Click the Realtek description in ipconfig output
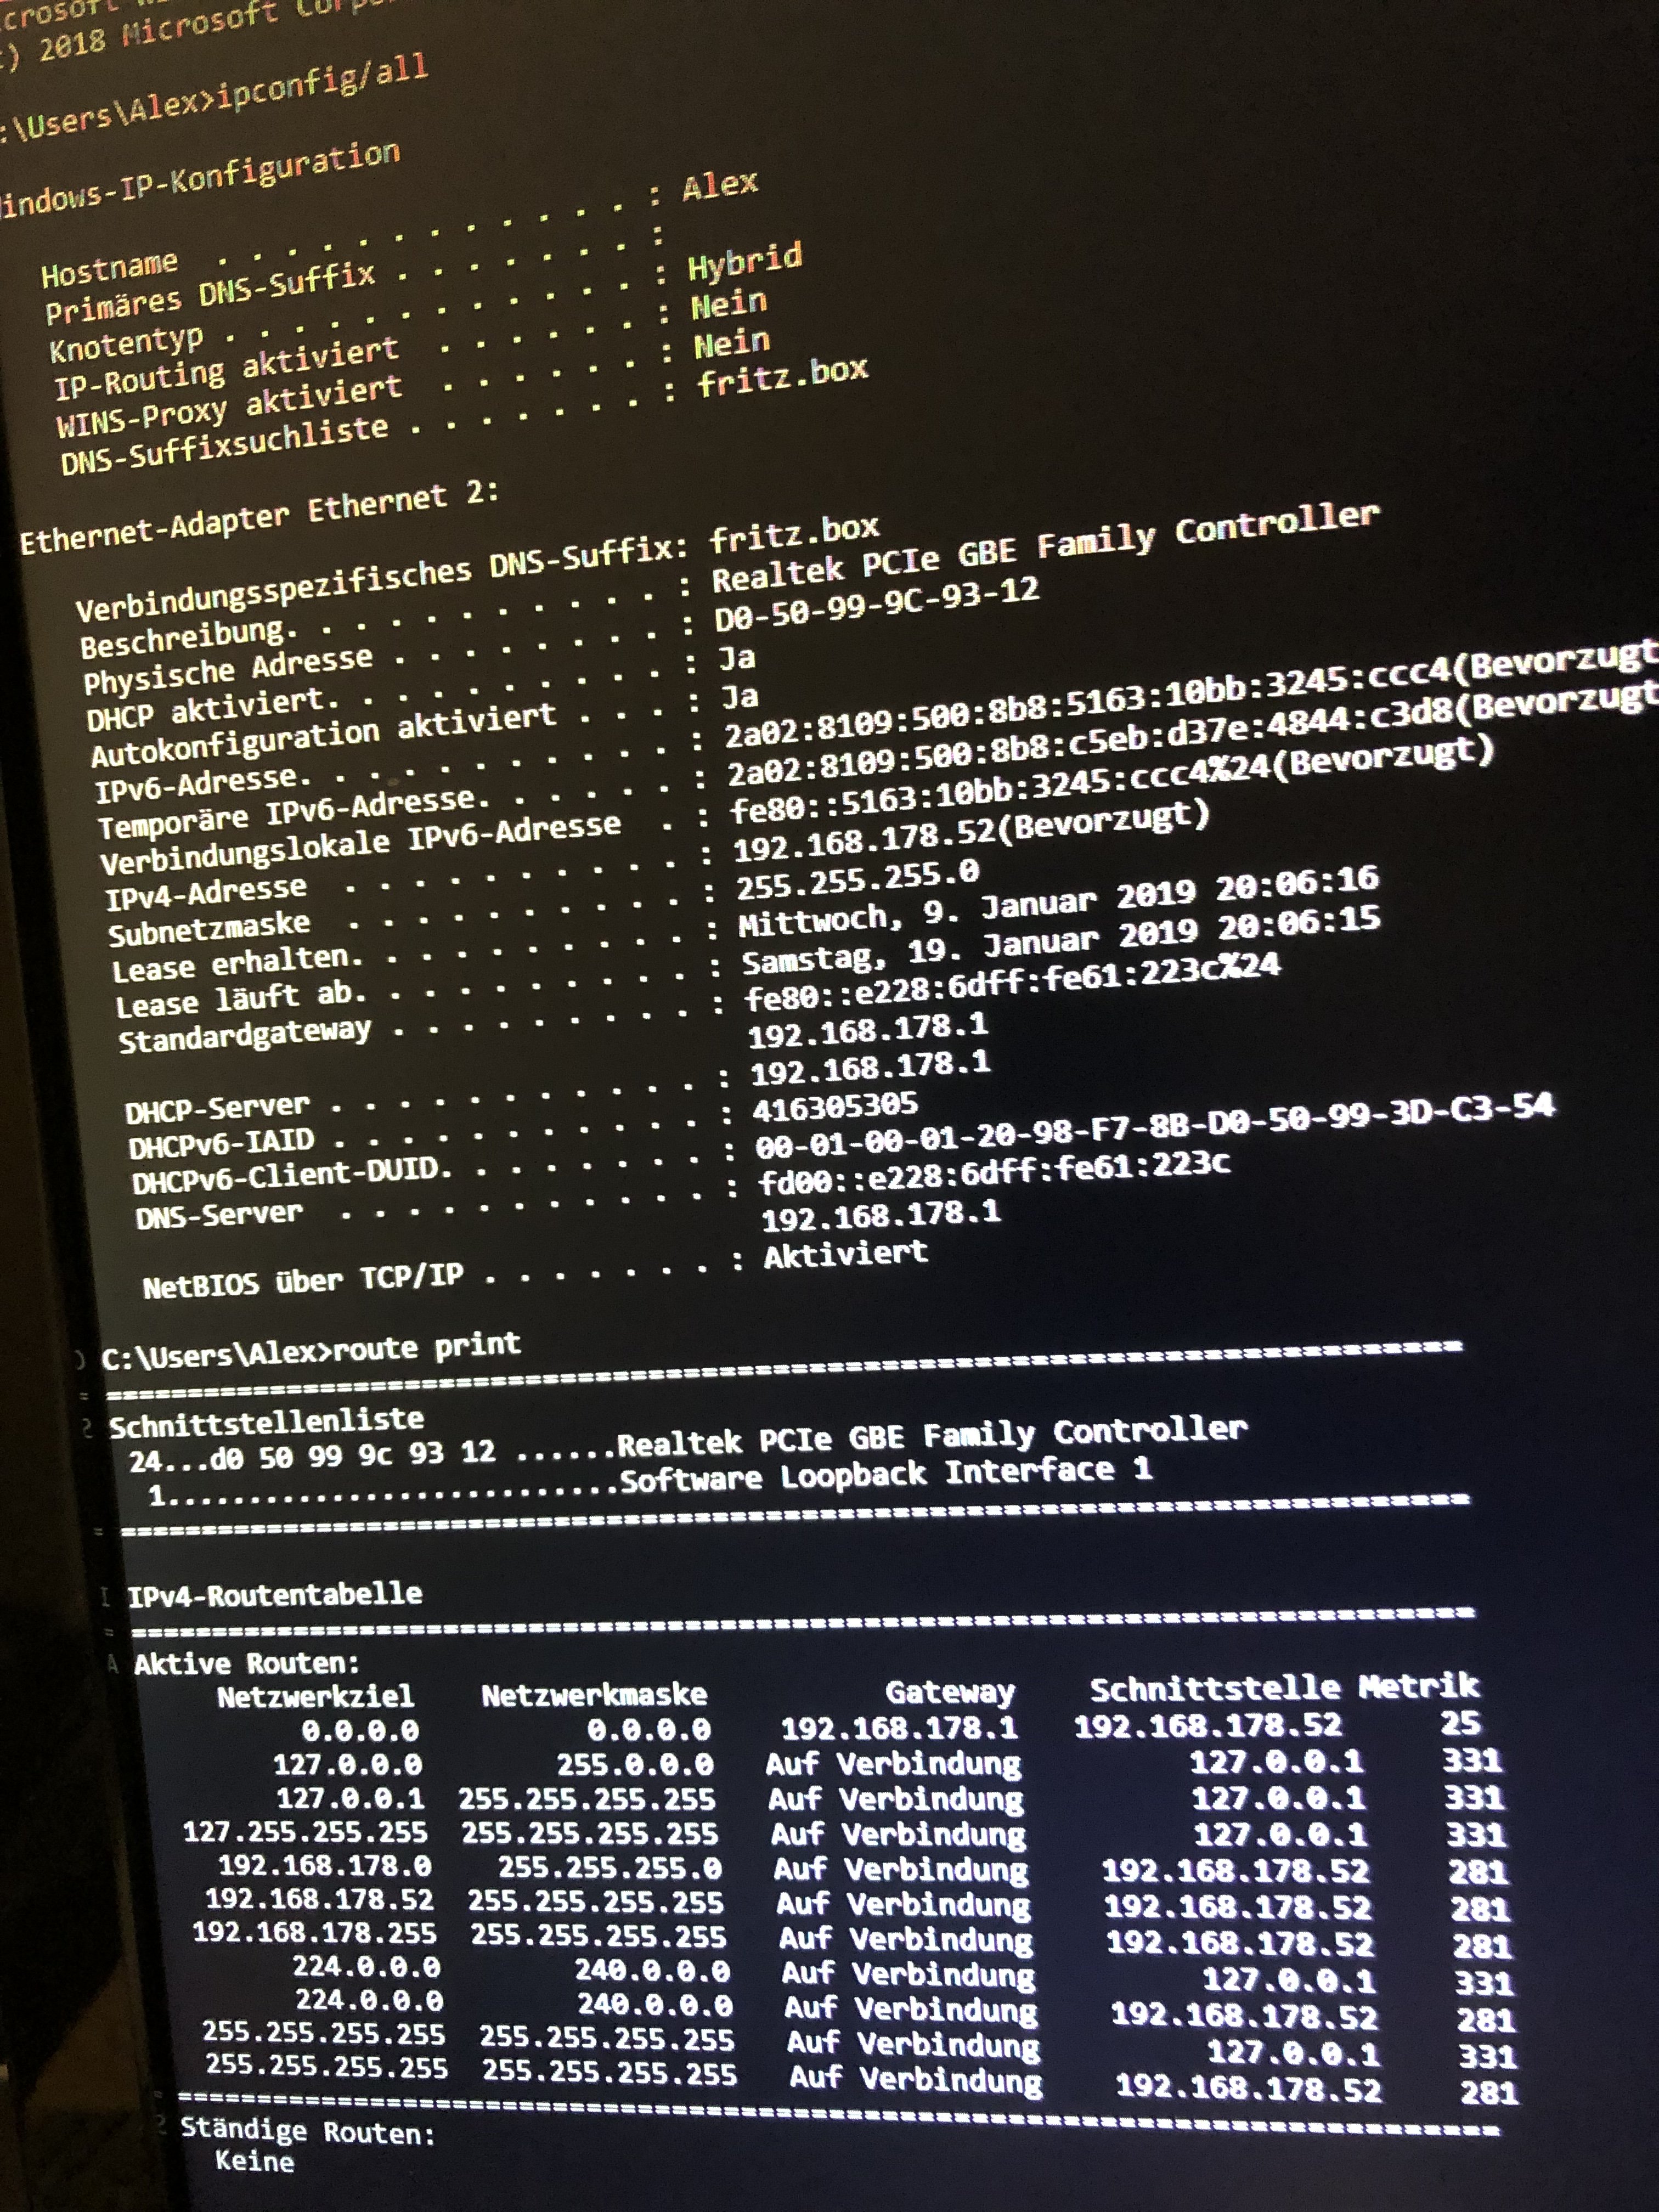Viewport: 1659px width, 2212px height. pos(1044,547)
